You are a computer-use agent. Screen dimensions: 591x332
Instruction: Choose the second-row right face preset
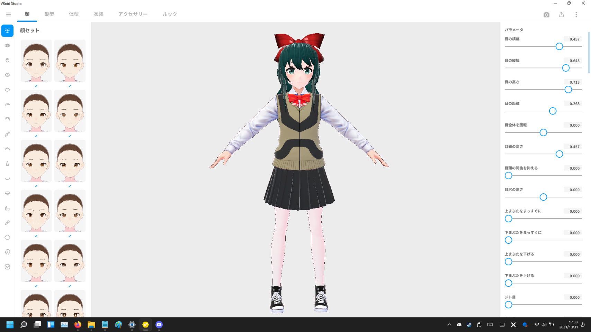pyautogui.click(x=70, y=111)
